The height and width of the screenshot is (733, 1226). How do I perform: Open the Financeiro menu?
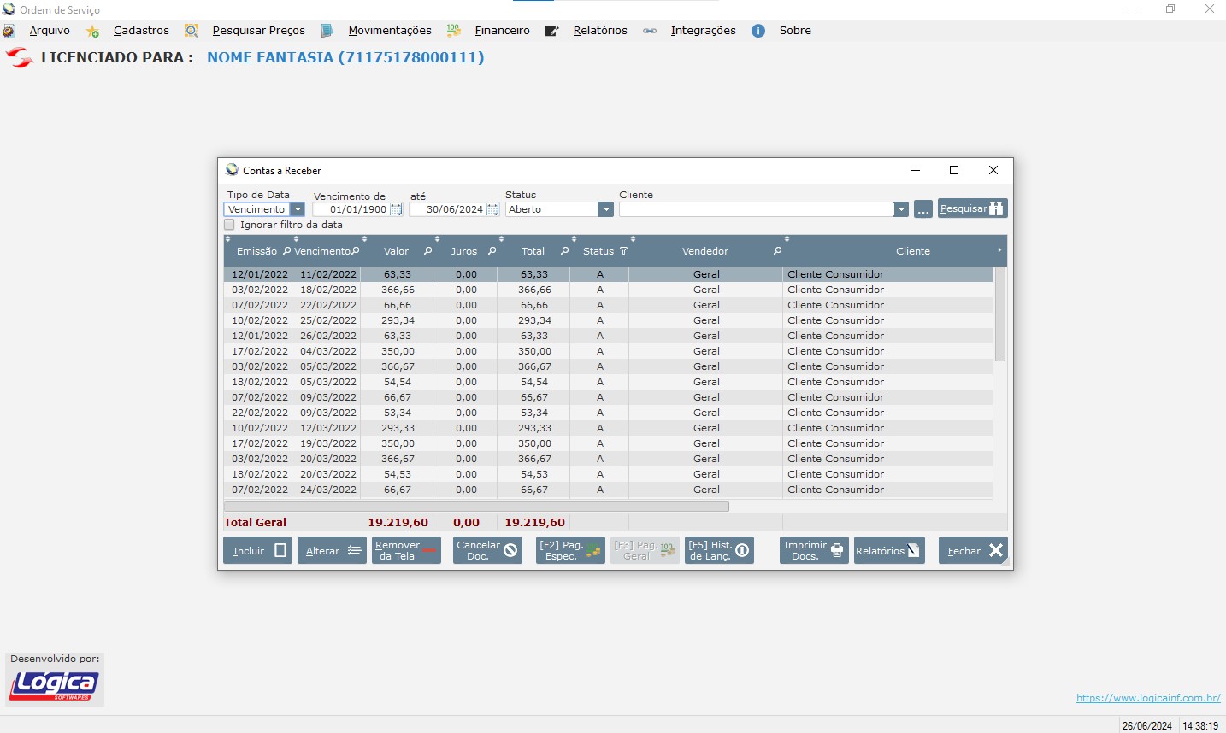pos(502,31)
